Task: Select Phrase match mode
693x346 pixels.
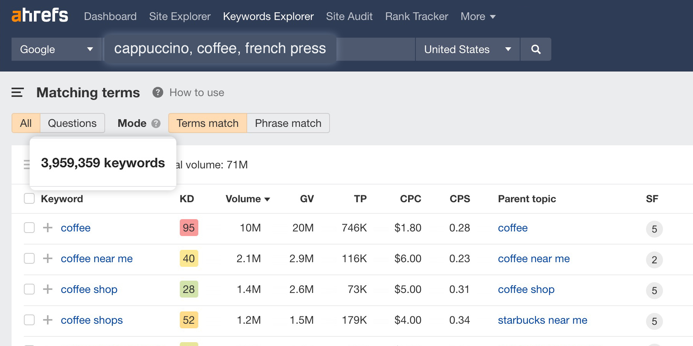Action: click(287, 123)
